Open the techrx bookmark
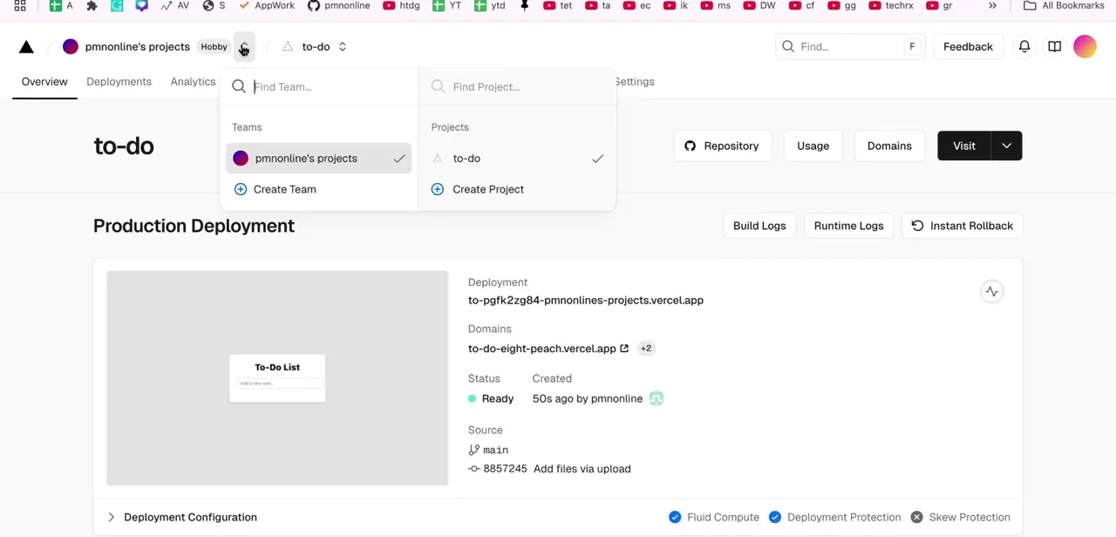 coord(891,5)
